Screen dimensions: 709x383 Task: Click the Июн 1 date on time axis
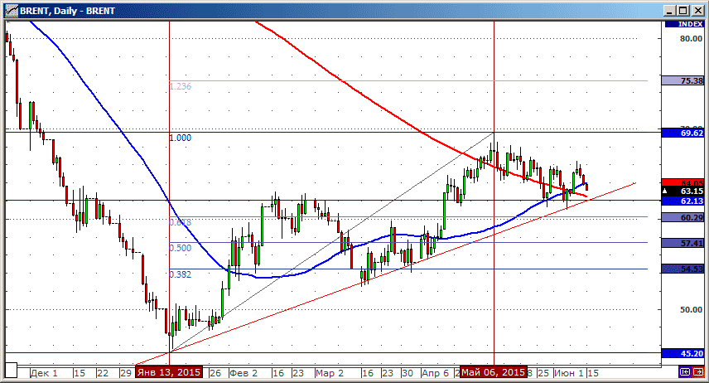569,373
